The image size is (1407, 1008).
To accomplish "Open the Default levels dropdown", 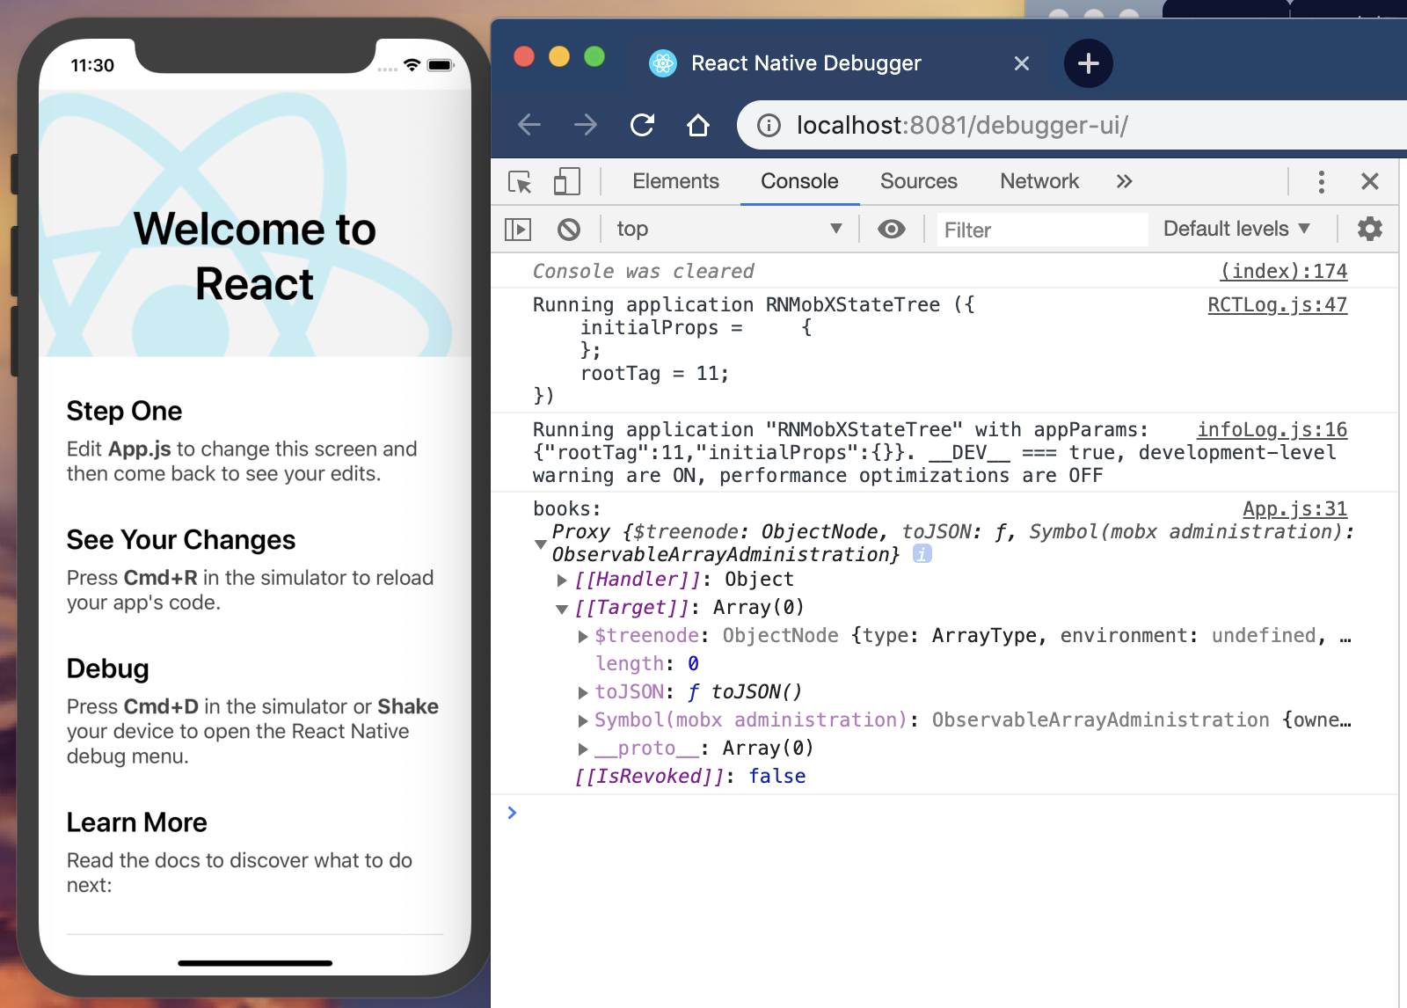I will 1236,230.
